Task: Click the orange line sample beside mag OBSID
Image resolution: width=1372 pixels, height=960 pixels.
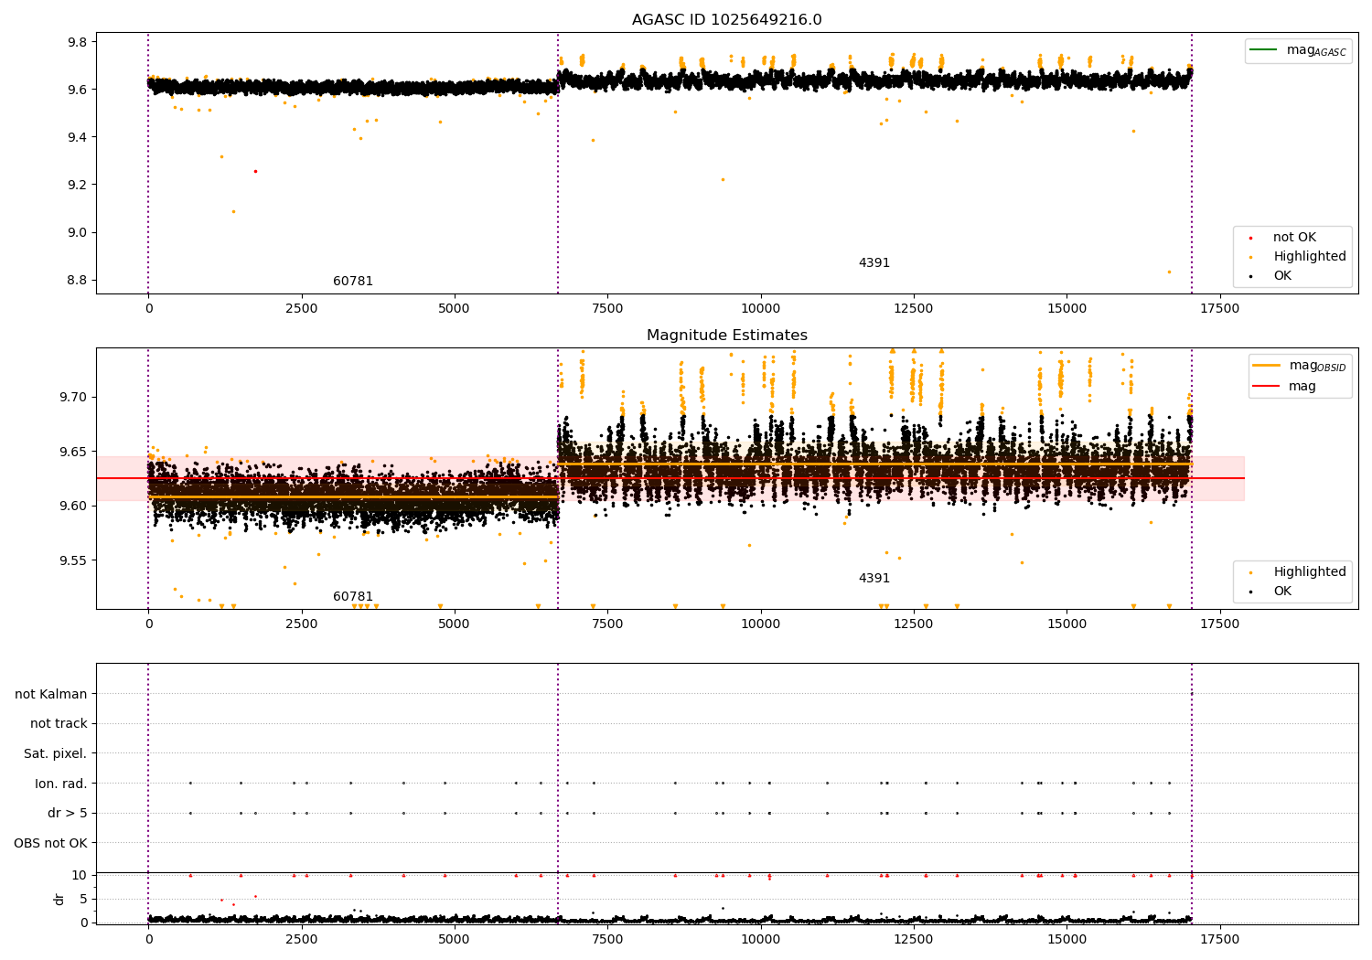Action: [1267, 365]
